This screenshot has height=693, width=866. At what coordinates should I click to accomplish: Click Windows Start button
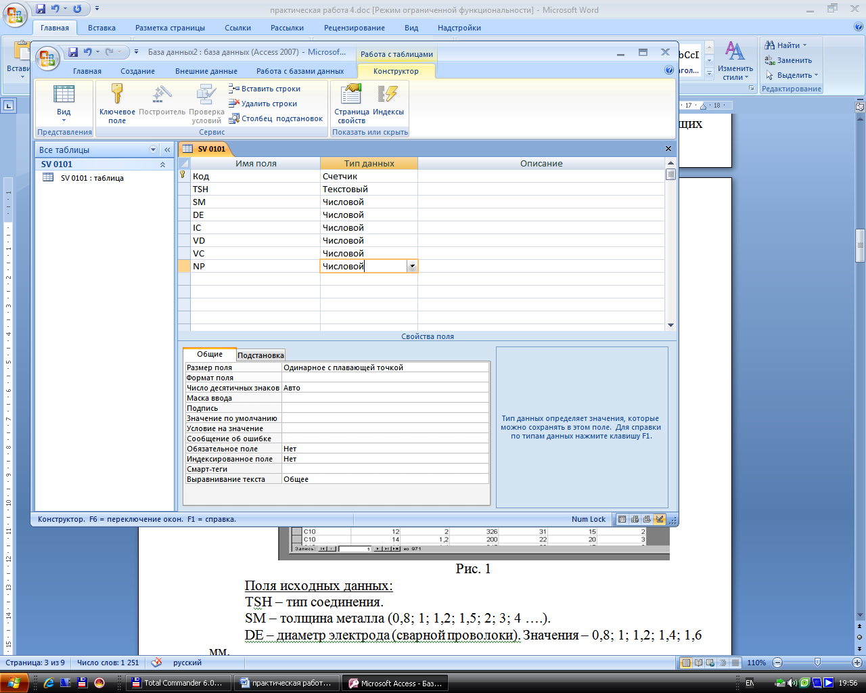click(14, 683)
